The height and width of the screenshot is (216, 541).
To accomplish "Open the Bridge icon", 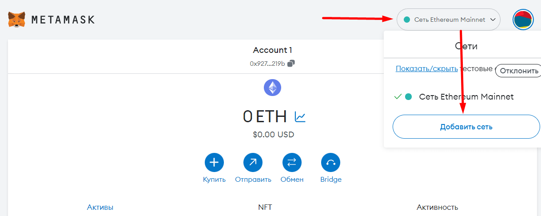I will pyautogui.click(x=330, y=163).
